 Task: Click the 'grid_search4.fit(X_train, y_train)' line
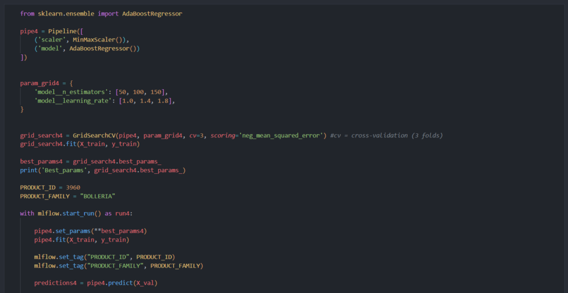(x=80, y=145)
